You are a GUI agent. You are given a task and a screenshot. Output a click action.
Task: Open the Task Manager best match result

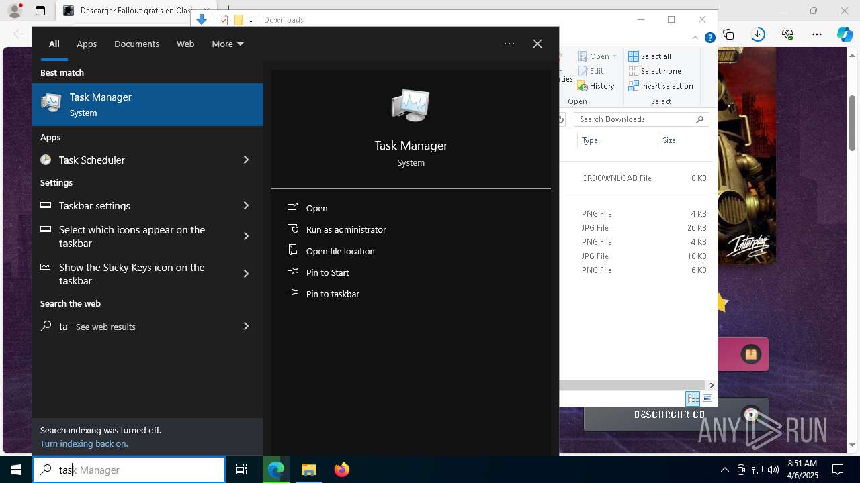pyautogui.click(x=148, y=105)
